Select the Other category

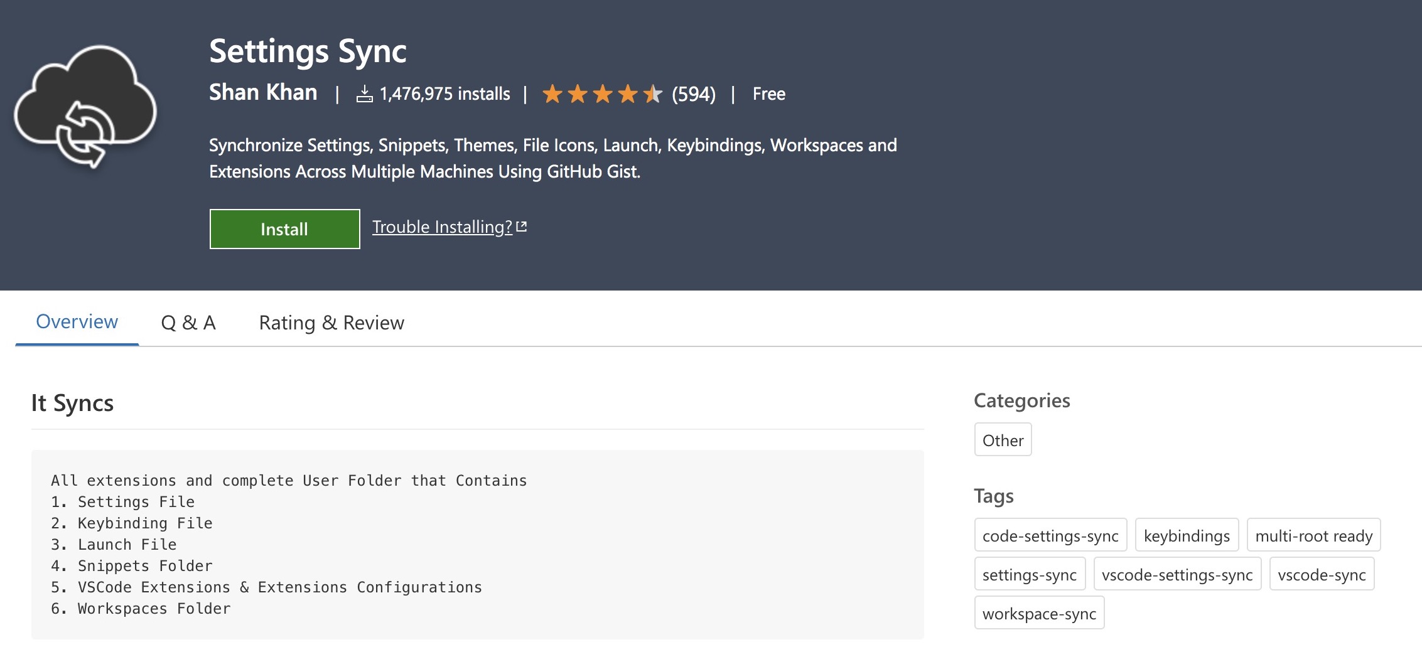[1003, 440]
